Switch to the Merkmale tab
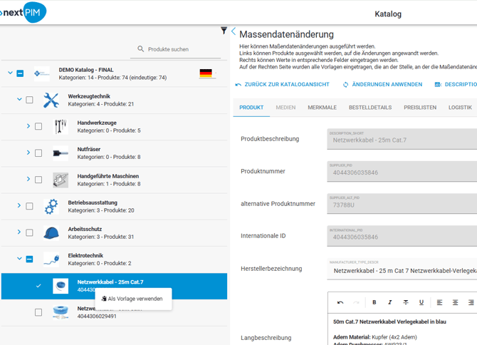The width and height of the screenshot is (477, 345). tap(322, 108)
